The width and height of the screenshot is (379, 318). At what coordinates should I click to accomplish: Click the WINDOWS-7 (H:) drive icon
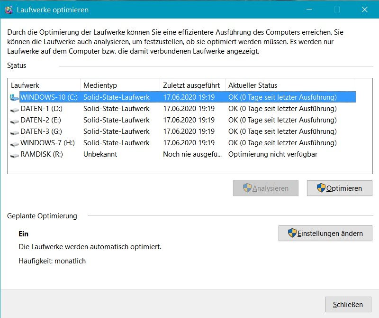[15, 144]
